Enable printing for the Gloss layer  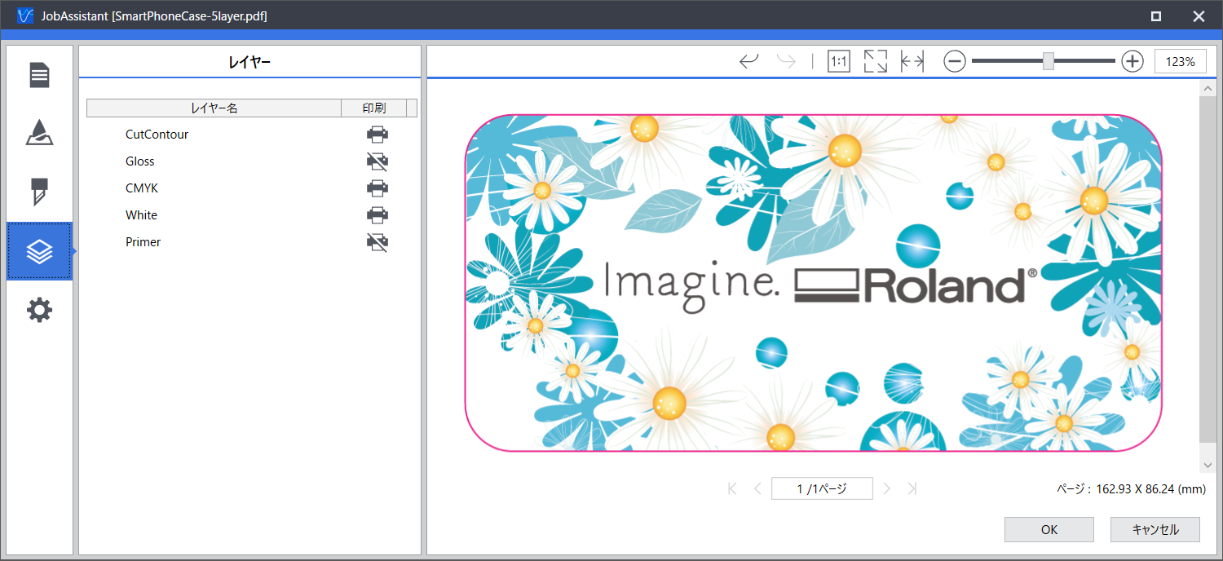click(377, 161)
